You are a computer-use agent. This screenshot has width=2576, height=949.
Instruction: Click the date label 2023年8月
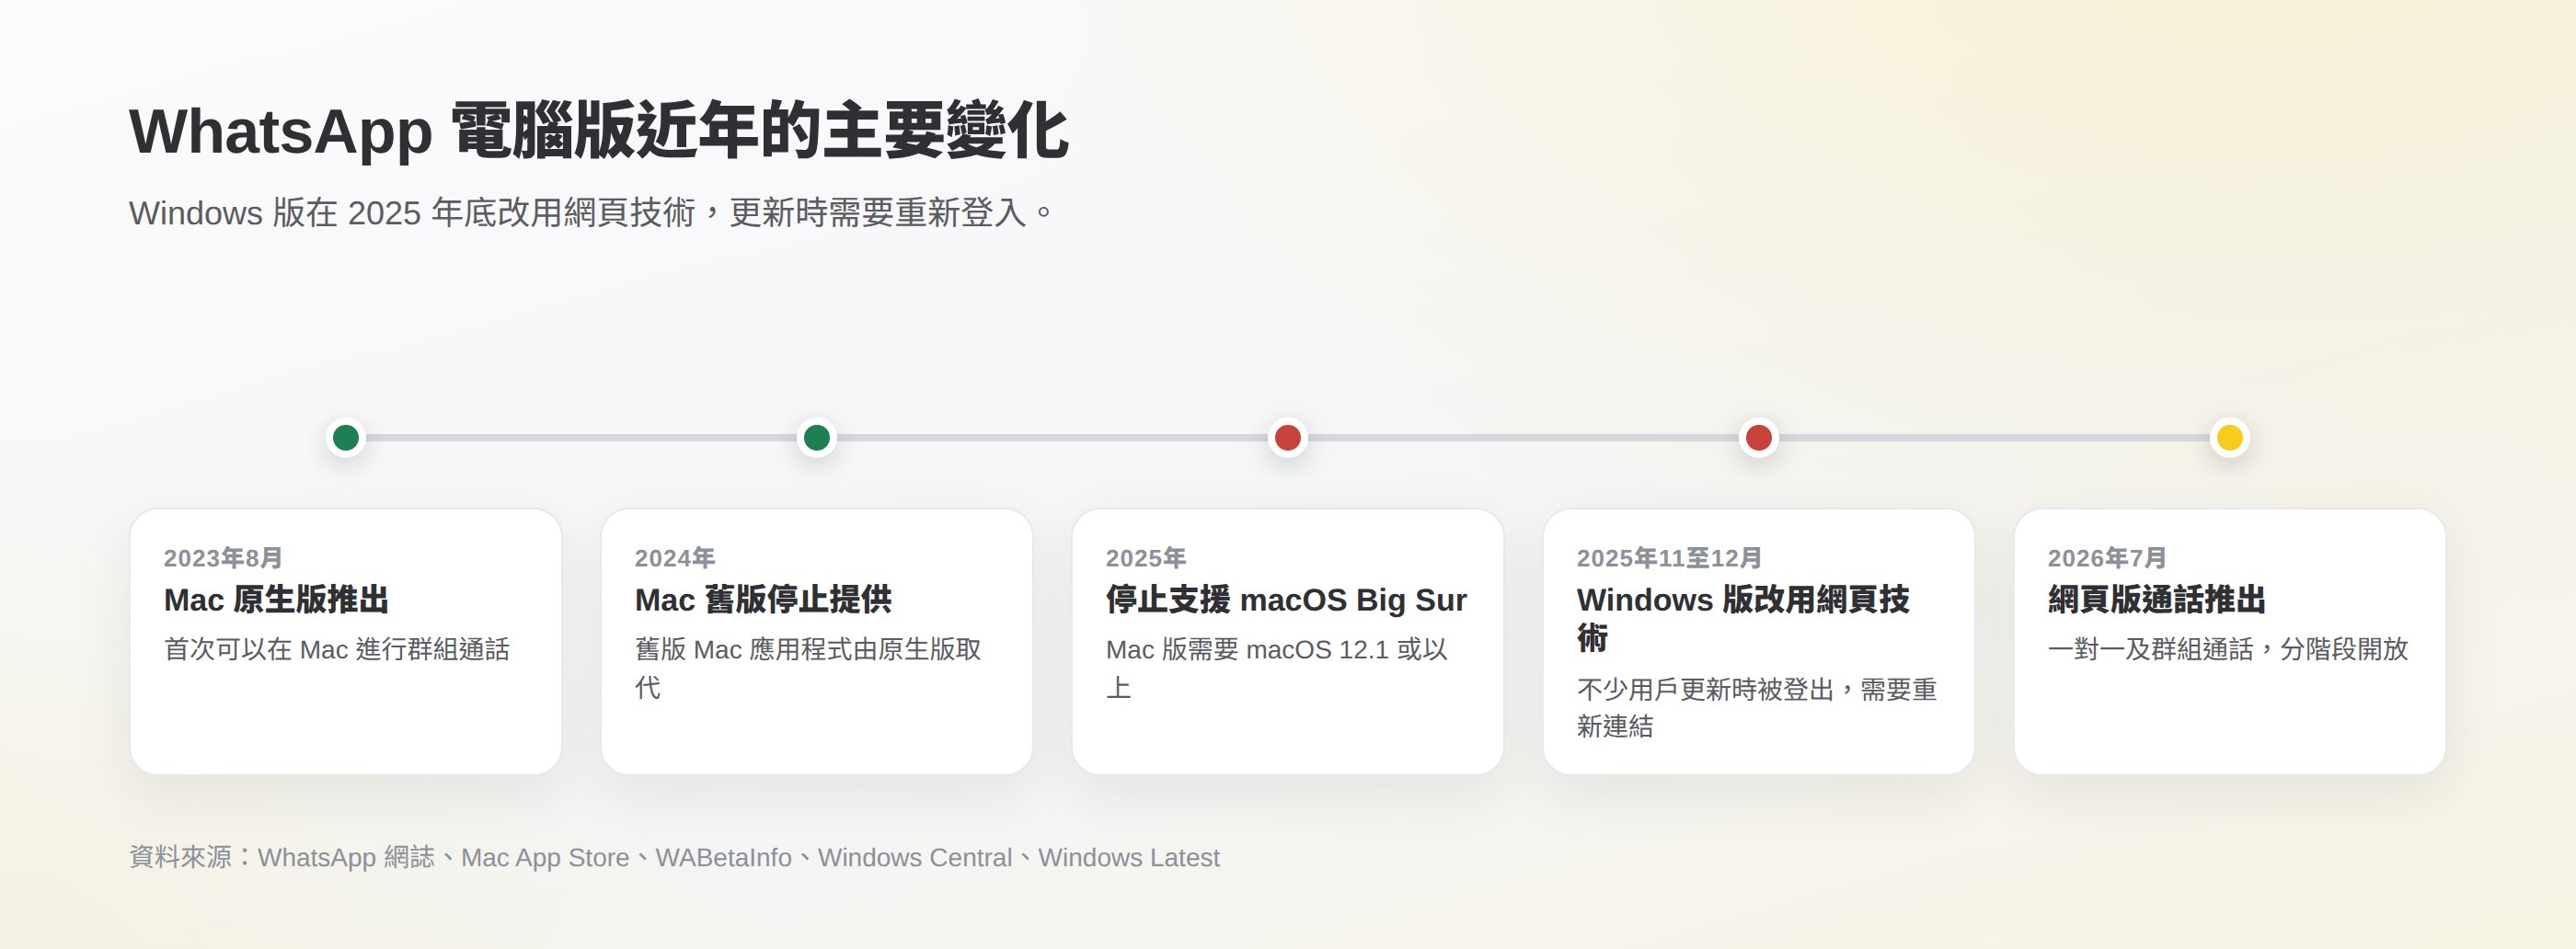coord(223,558)
